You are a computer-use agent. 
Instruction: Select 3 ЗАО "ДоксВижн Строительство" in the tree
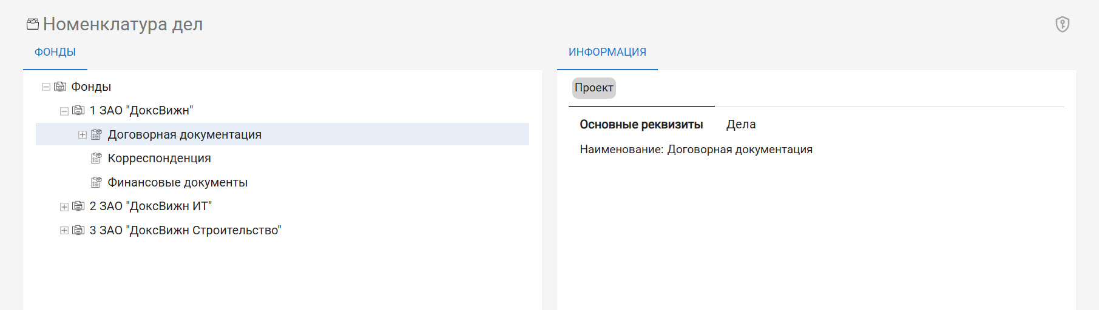[x=186, y=230]
